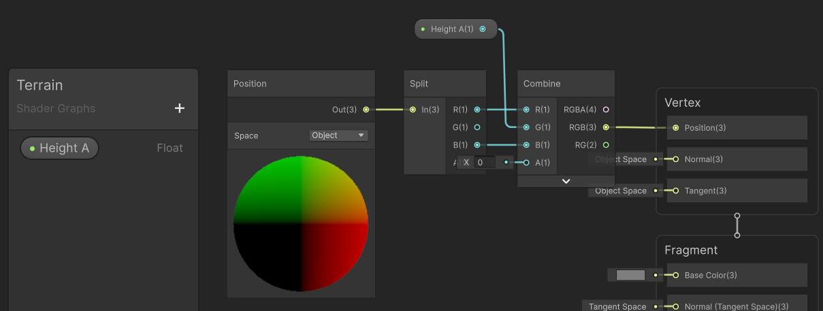This screenshot has height=311, width=823.
Task: Click the Terrain blackboard title
Action: tap(39, 85)
